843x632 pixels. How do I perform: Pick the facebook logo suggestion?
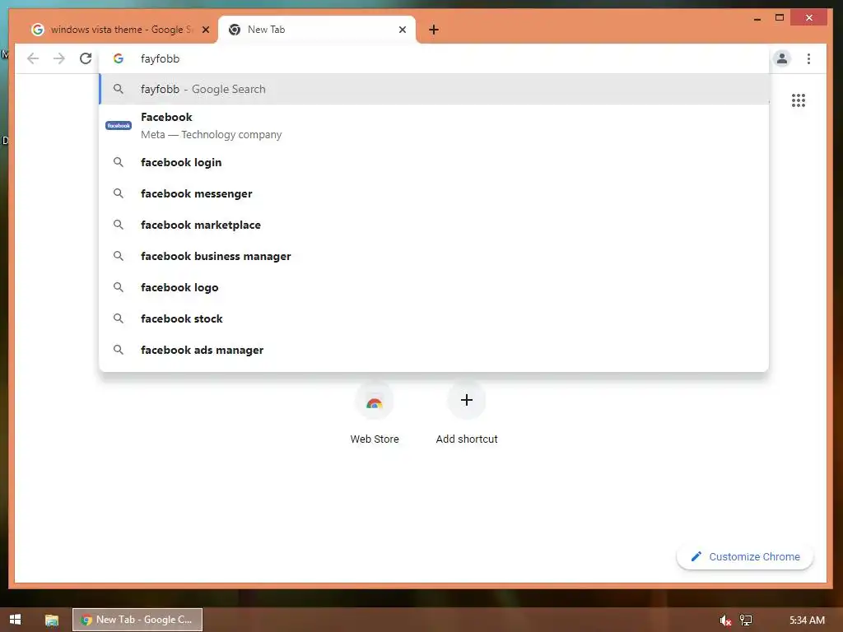(x=434, y=287)
